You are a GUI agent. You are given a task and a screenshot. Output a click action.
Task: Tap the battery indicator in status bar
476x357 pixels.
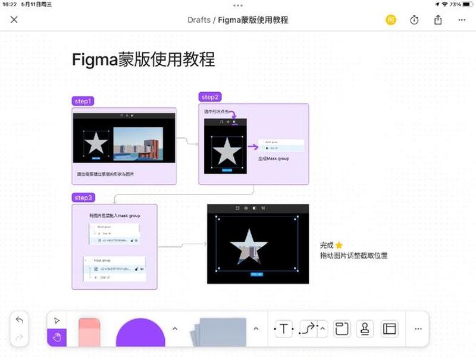pos(468,4)
